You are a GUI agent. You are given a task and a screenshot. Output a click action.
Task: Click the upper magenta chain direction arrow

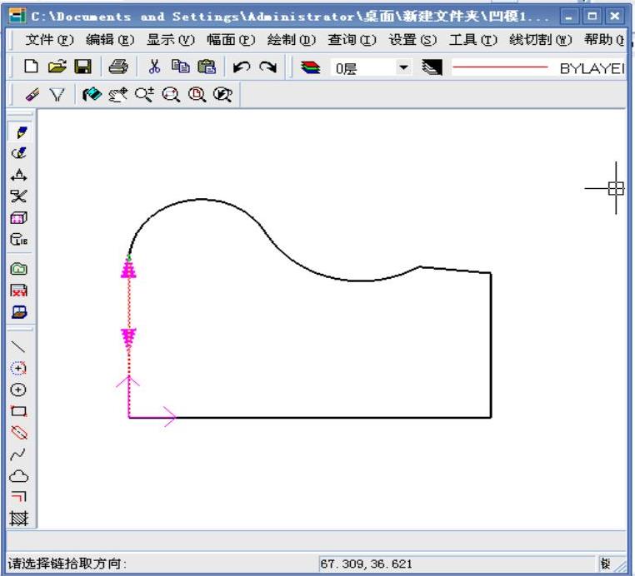128,267
